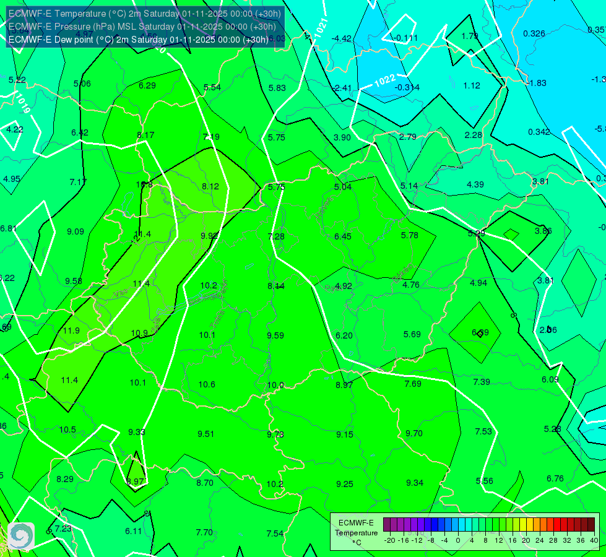Click the 10.6 temperature value
The width and height of the screenshot is (606, 557).
coord(207,384)
